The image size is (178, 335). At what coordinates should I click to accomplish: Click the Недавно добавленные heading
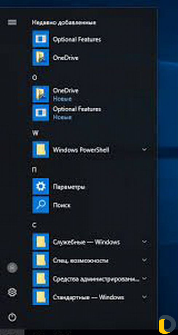[x=64, y=23]
